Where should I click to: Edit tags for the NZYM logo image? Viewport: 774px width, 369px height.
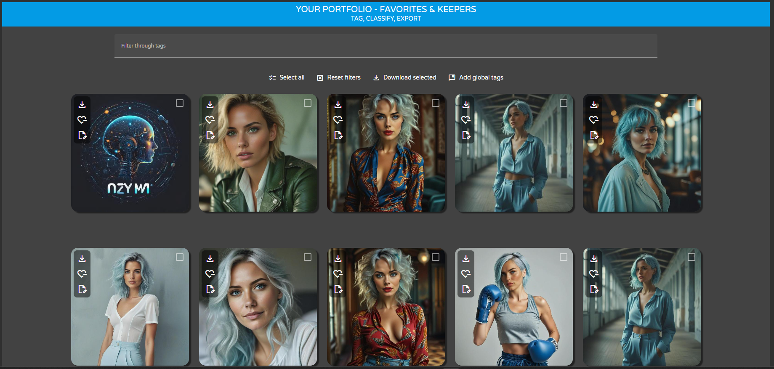click(x=82, y=135)
